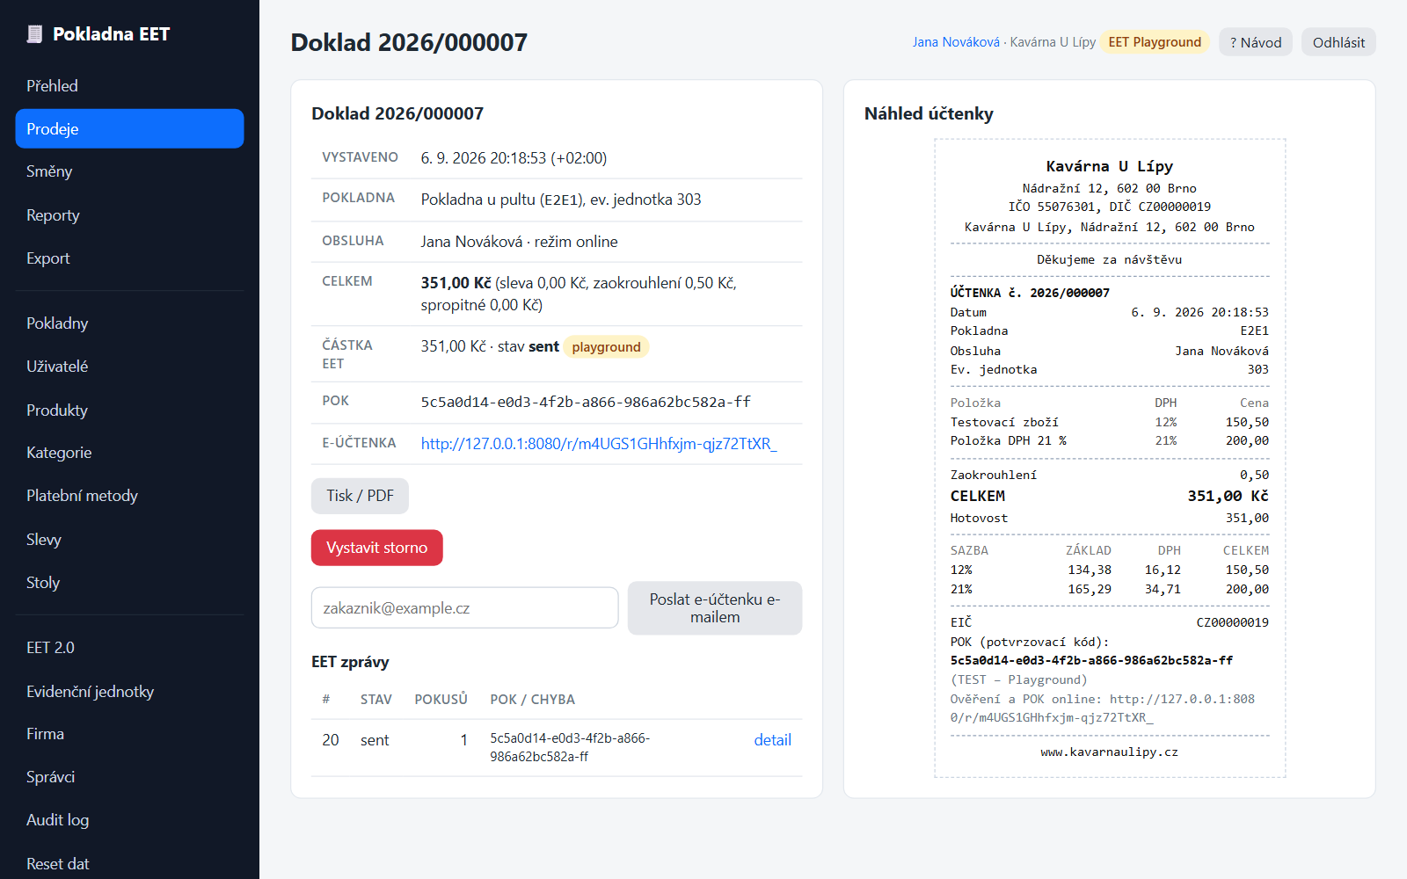Screen dimensions: 1407x879
Task: Select Prodeje in the sidebar
Action: pos(129,128)
